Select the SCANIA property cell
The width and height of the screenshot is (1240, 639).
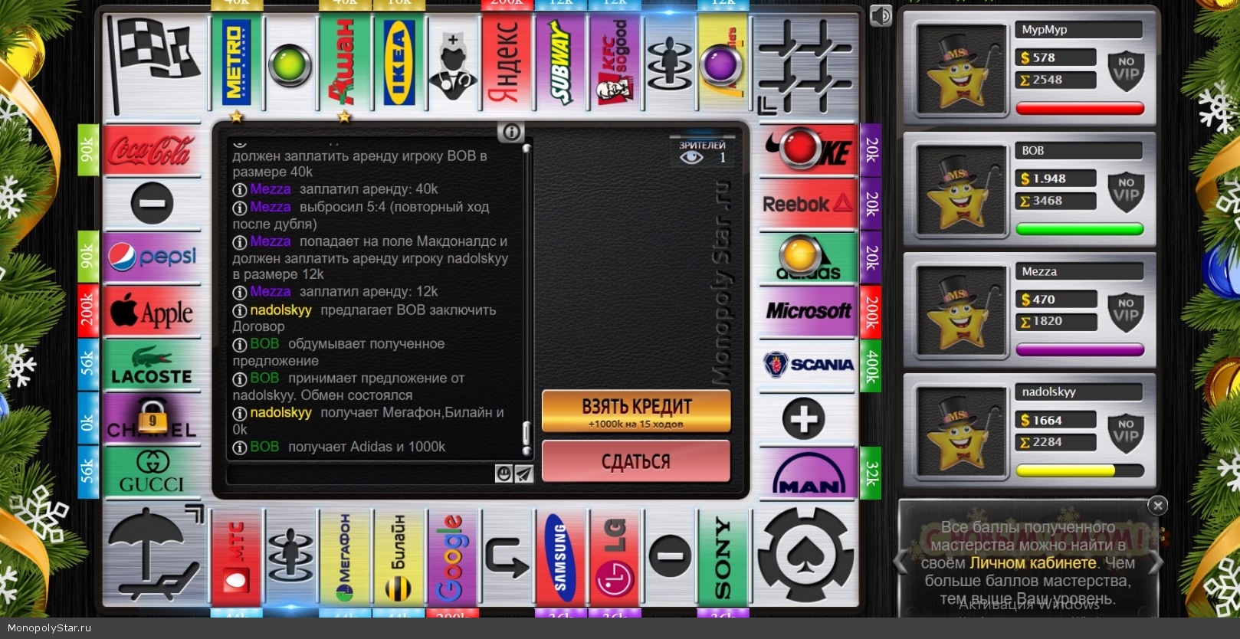[x=808, y=365]
